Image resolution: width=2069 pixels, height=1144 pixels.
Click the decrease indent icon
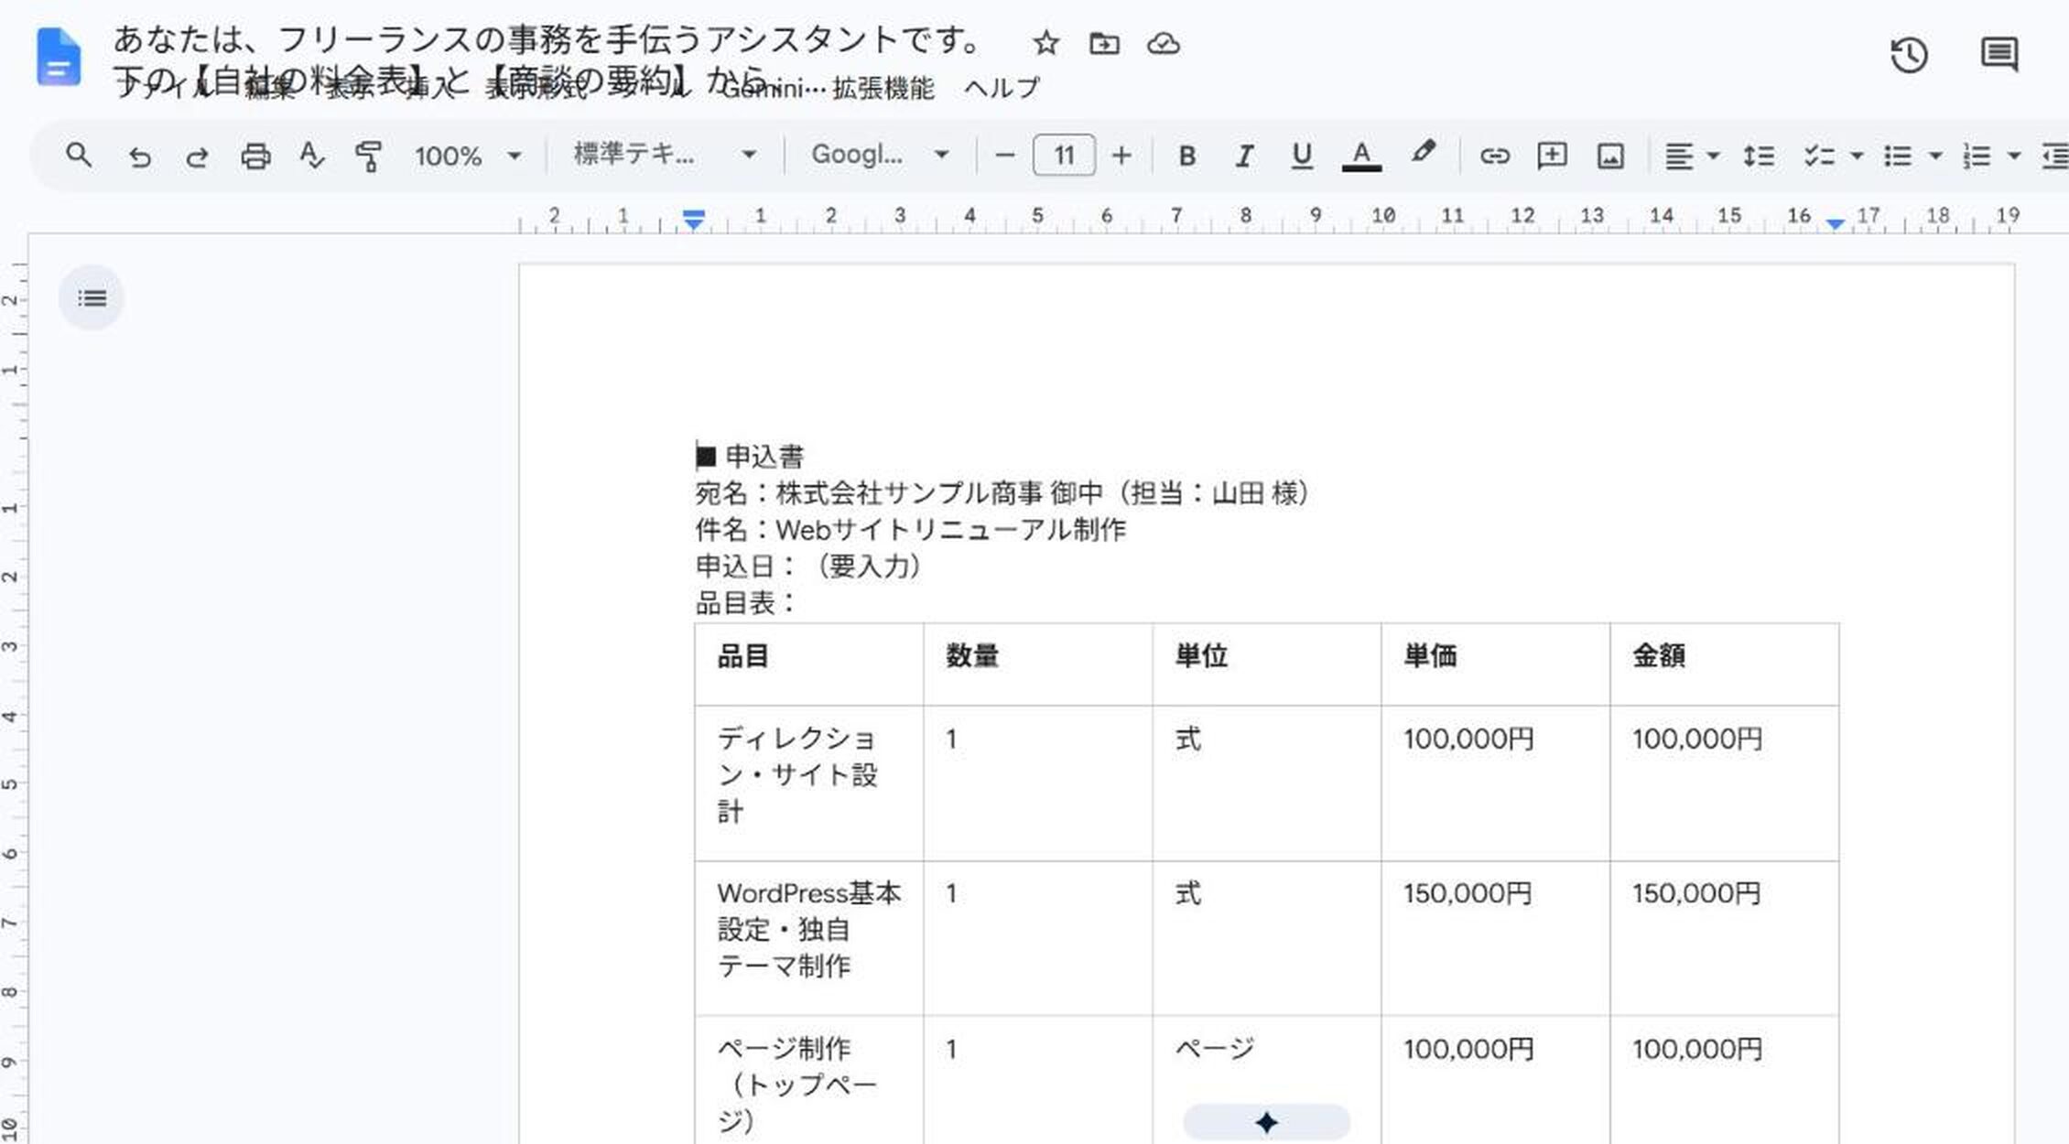2055,156
